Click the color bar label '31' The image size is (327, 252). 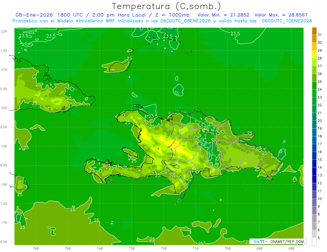[320, 35]
